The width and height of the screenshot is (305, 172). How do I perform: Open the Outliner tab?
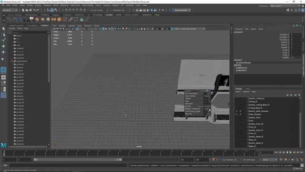(45, 25)
